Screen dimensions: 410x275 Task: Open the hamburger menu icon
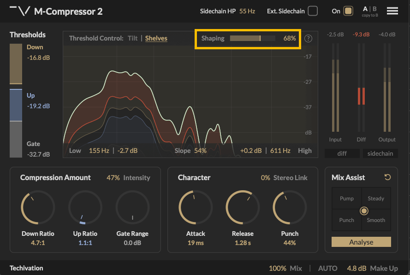pos(392,11)
